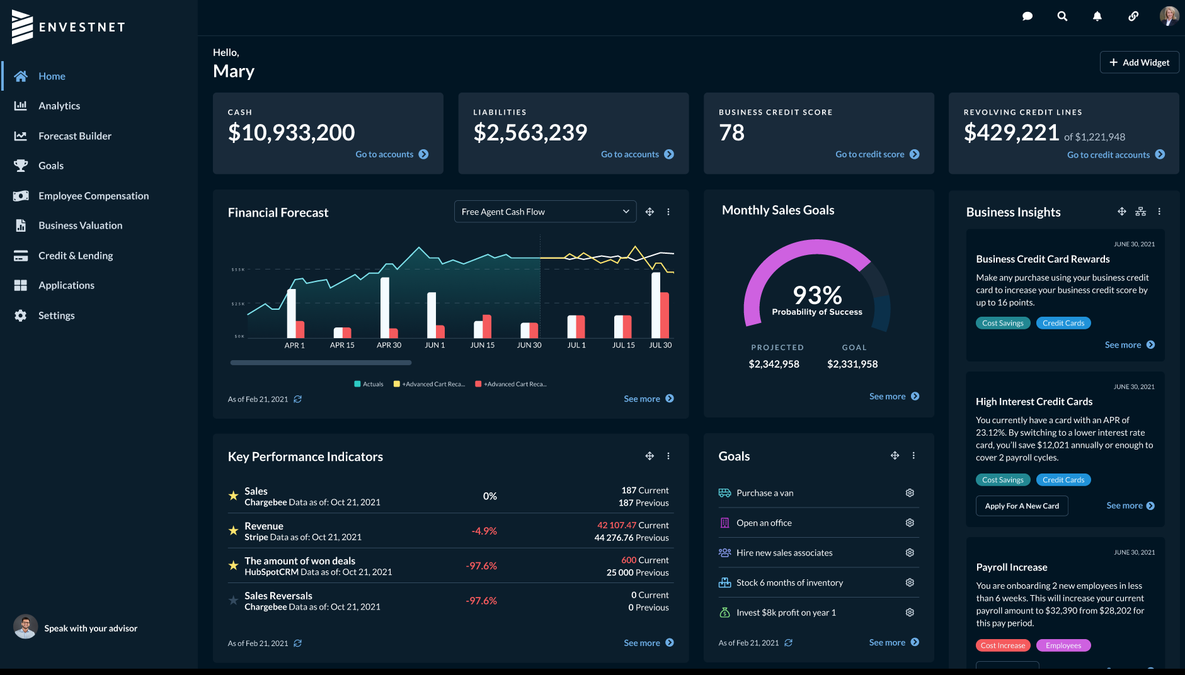The height and width of the screenshot is (675, 1185).
Task: Click See more in Monthly Sales Goals
Action: coord(895,396)
